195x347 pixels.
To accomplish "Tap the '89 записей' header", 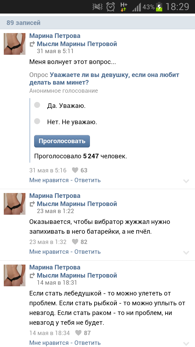I will click(24, 23).
